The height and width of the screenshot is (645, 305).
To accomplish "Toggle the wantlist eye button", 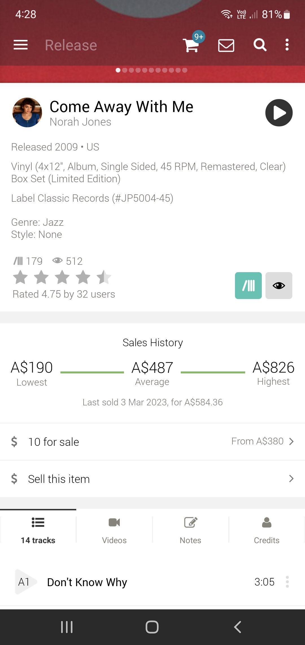I will pyautogui.click(x=279, y=285).
